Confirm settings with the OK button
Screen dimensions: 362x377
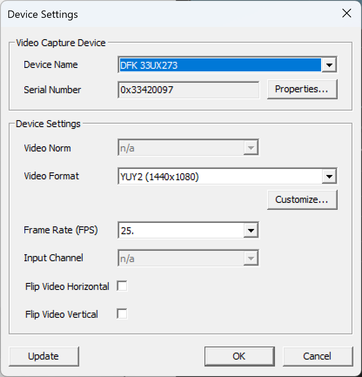[x=239, y=357]
